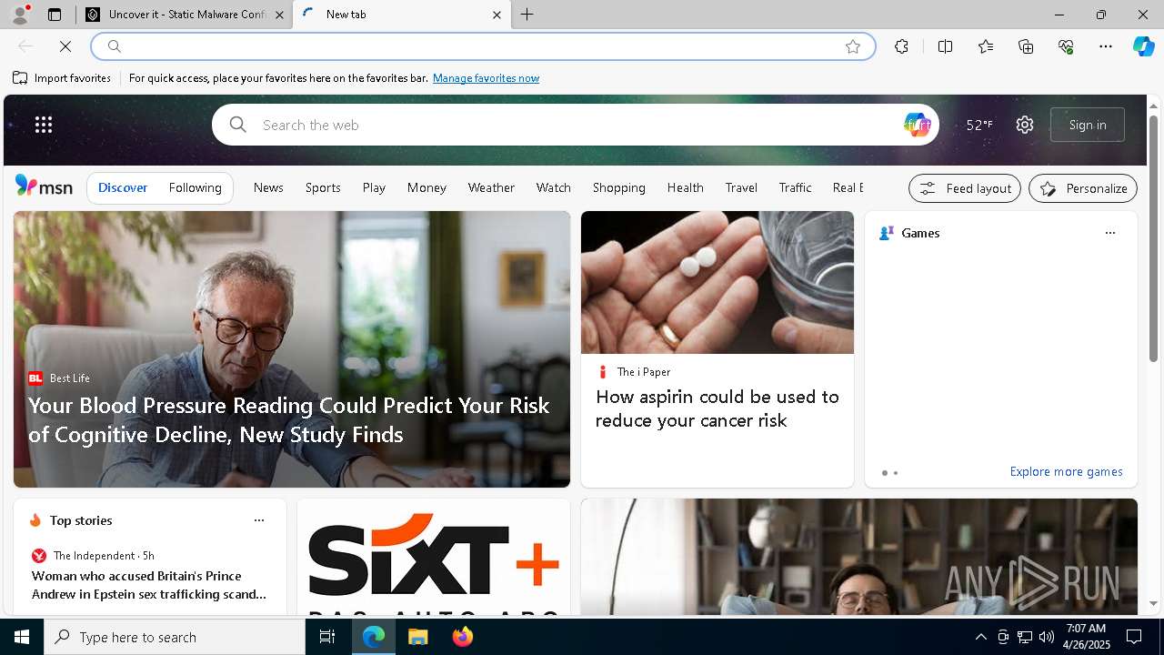
Task: Open the tab actions menu icon
Action: (55, 15)
